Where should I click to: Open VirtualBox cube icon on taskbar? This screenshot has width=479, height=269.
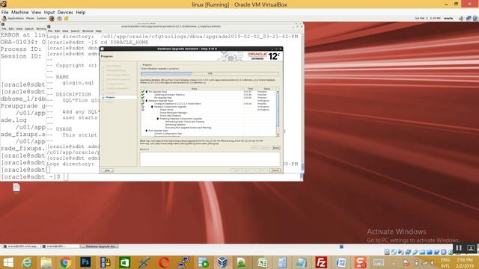click(222, 262)
